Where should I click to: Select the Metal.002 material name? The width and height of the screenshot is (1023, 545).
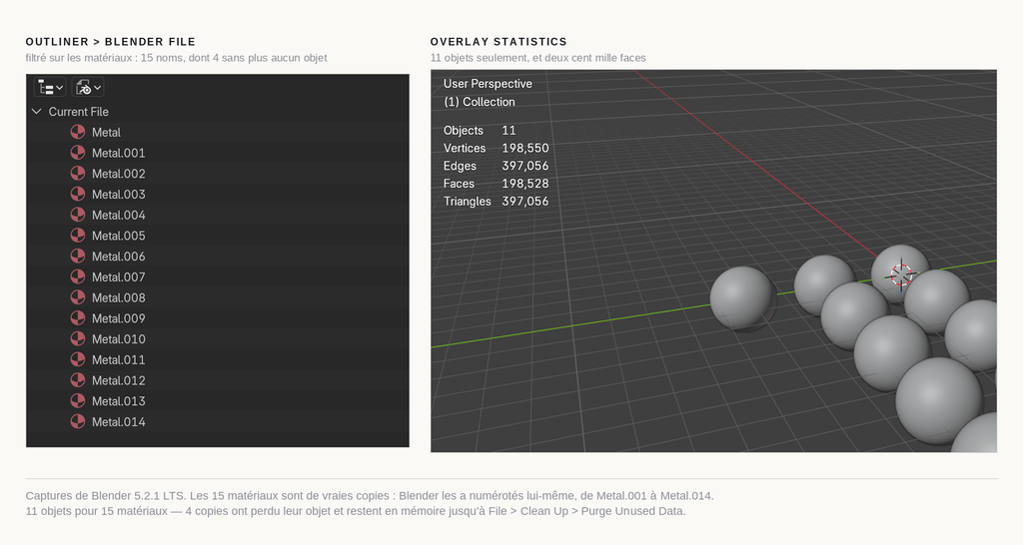coord(119,174)
